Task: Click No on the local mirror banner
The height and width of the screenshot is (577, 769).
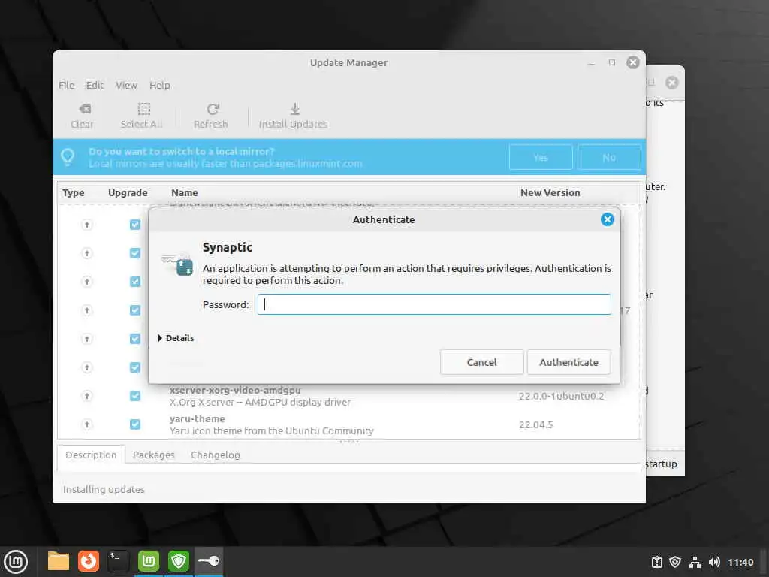Action: (609, 157)
